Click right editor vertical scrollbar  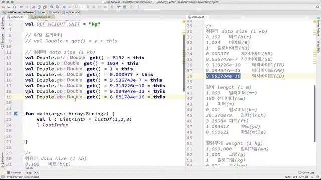point(314,114)
